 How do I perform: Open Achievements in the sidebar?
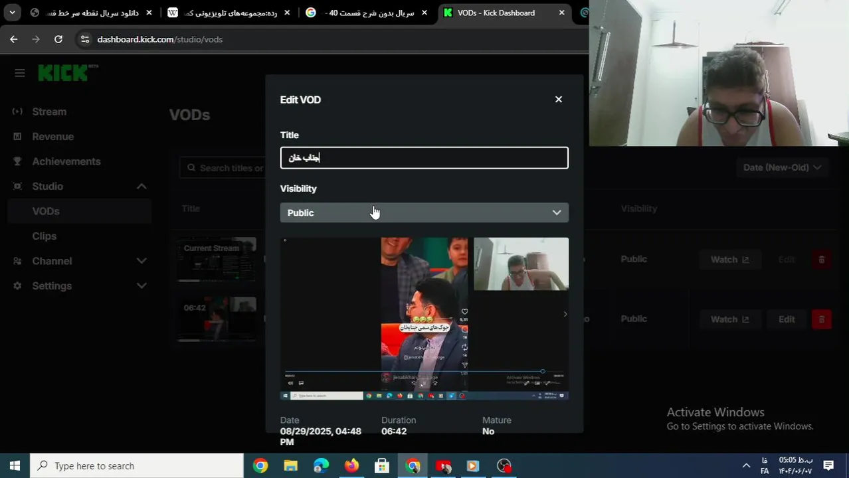[66, 161]
